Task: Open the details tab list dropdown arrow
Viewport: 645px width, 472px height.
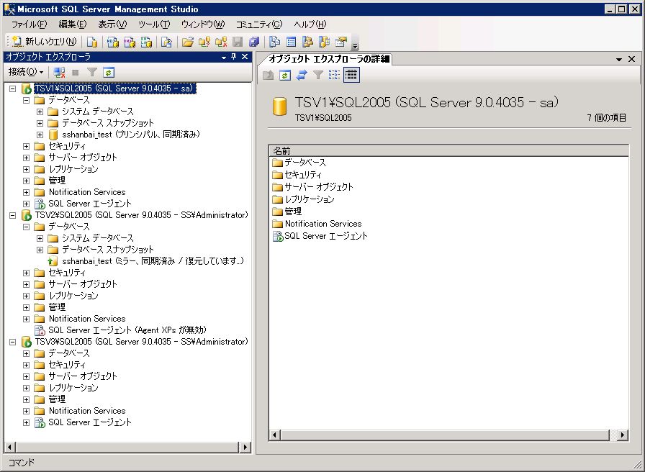Action: [619, 60]
